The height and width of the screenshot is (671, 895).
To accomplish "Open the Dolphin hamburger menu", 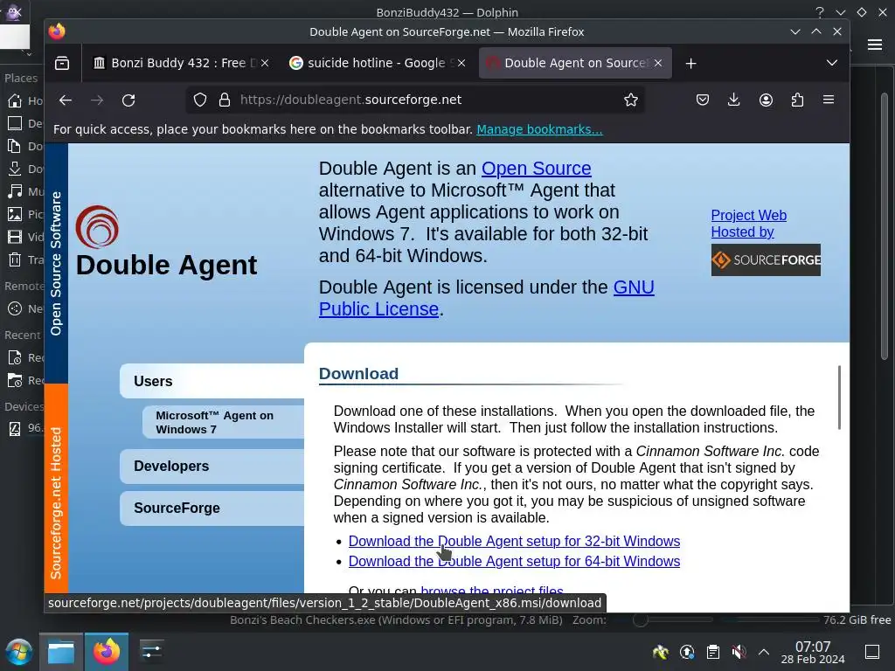I will tap(874, 45).
